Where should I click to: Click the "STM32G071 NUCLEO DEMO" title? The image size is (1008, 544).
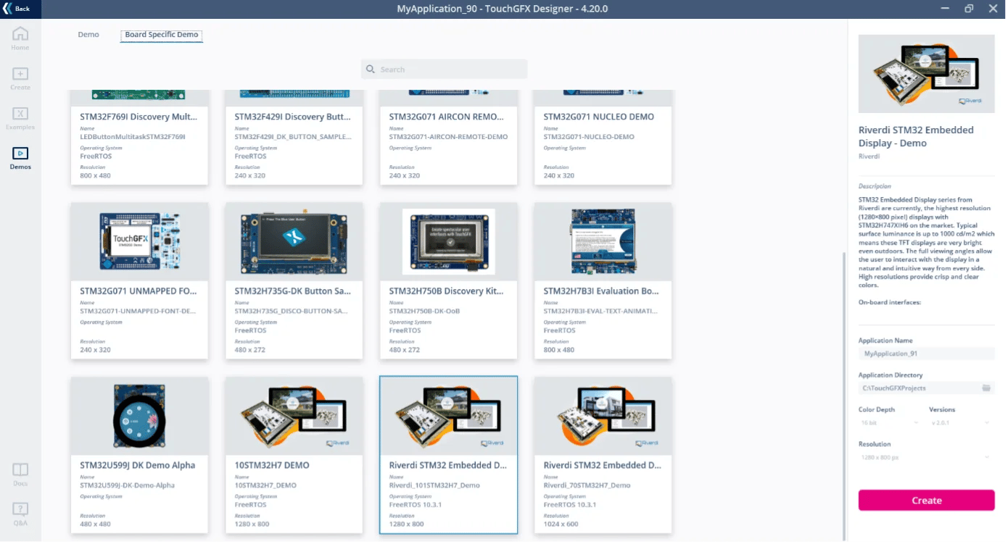pyautogui.click(x=599, y=117)
